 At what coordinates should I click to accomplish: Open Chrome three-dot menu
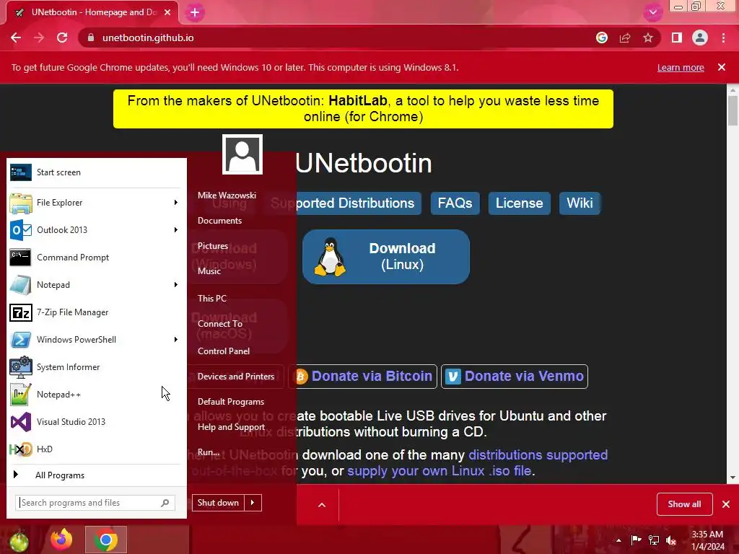pyautogui.click(x=723, y=38)
